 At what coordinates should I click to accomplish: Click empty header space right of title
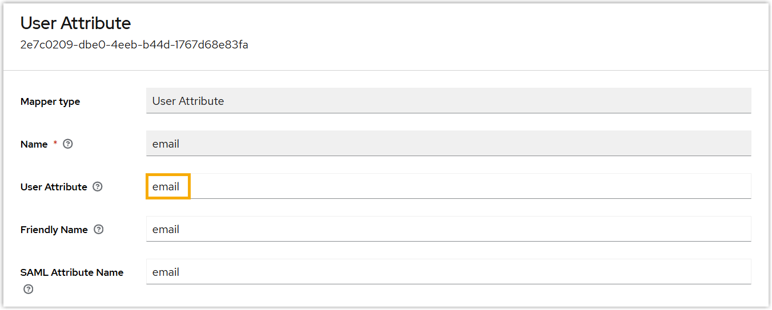tap(457, 28)
